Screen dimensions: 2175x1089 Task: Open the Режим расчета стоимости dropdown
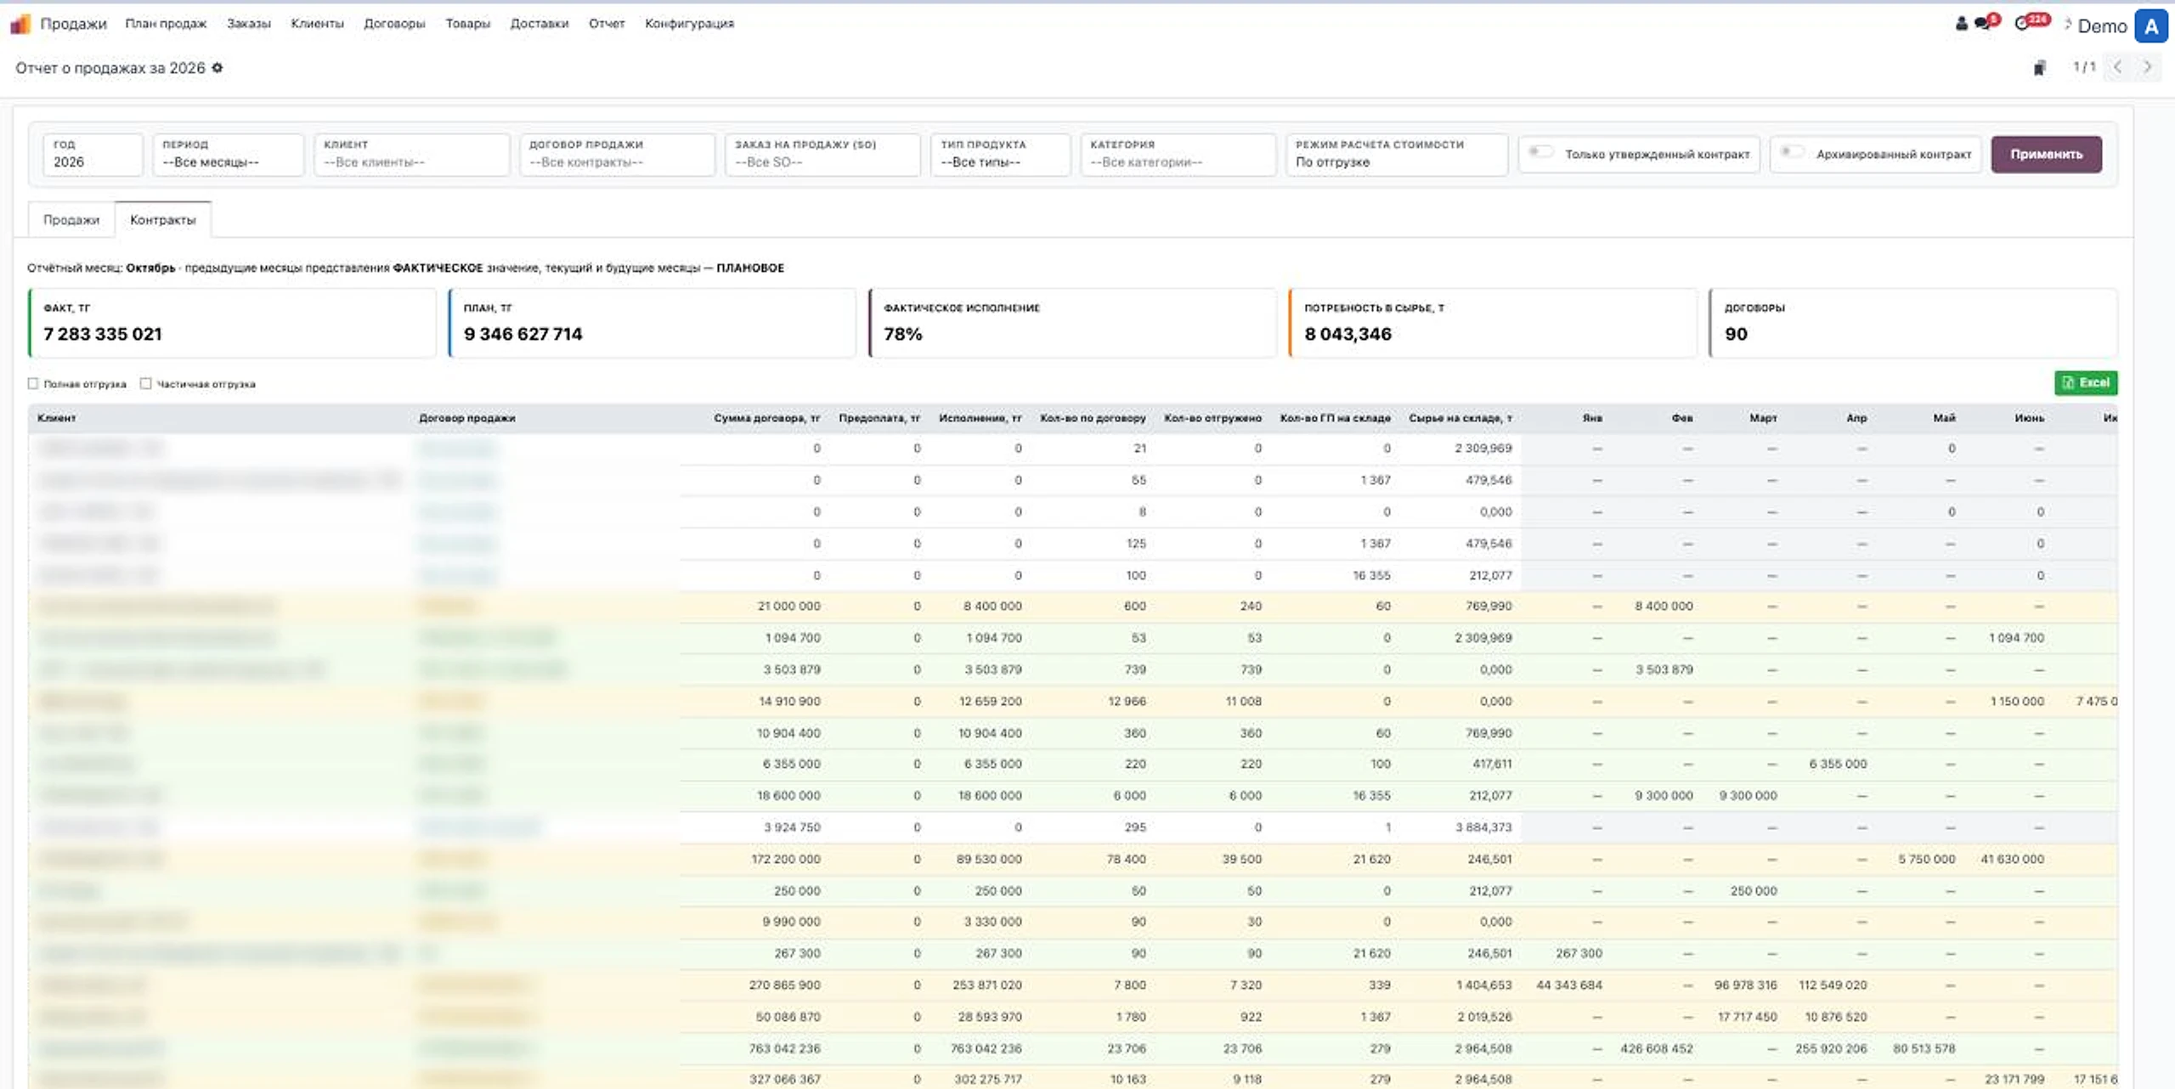1397,155
